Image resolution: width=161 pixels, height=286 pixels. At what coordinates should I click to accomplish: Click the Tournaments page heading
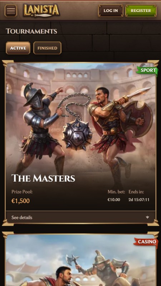[31, 31]
